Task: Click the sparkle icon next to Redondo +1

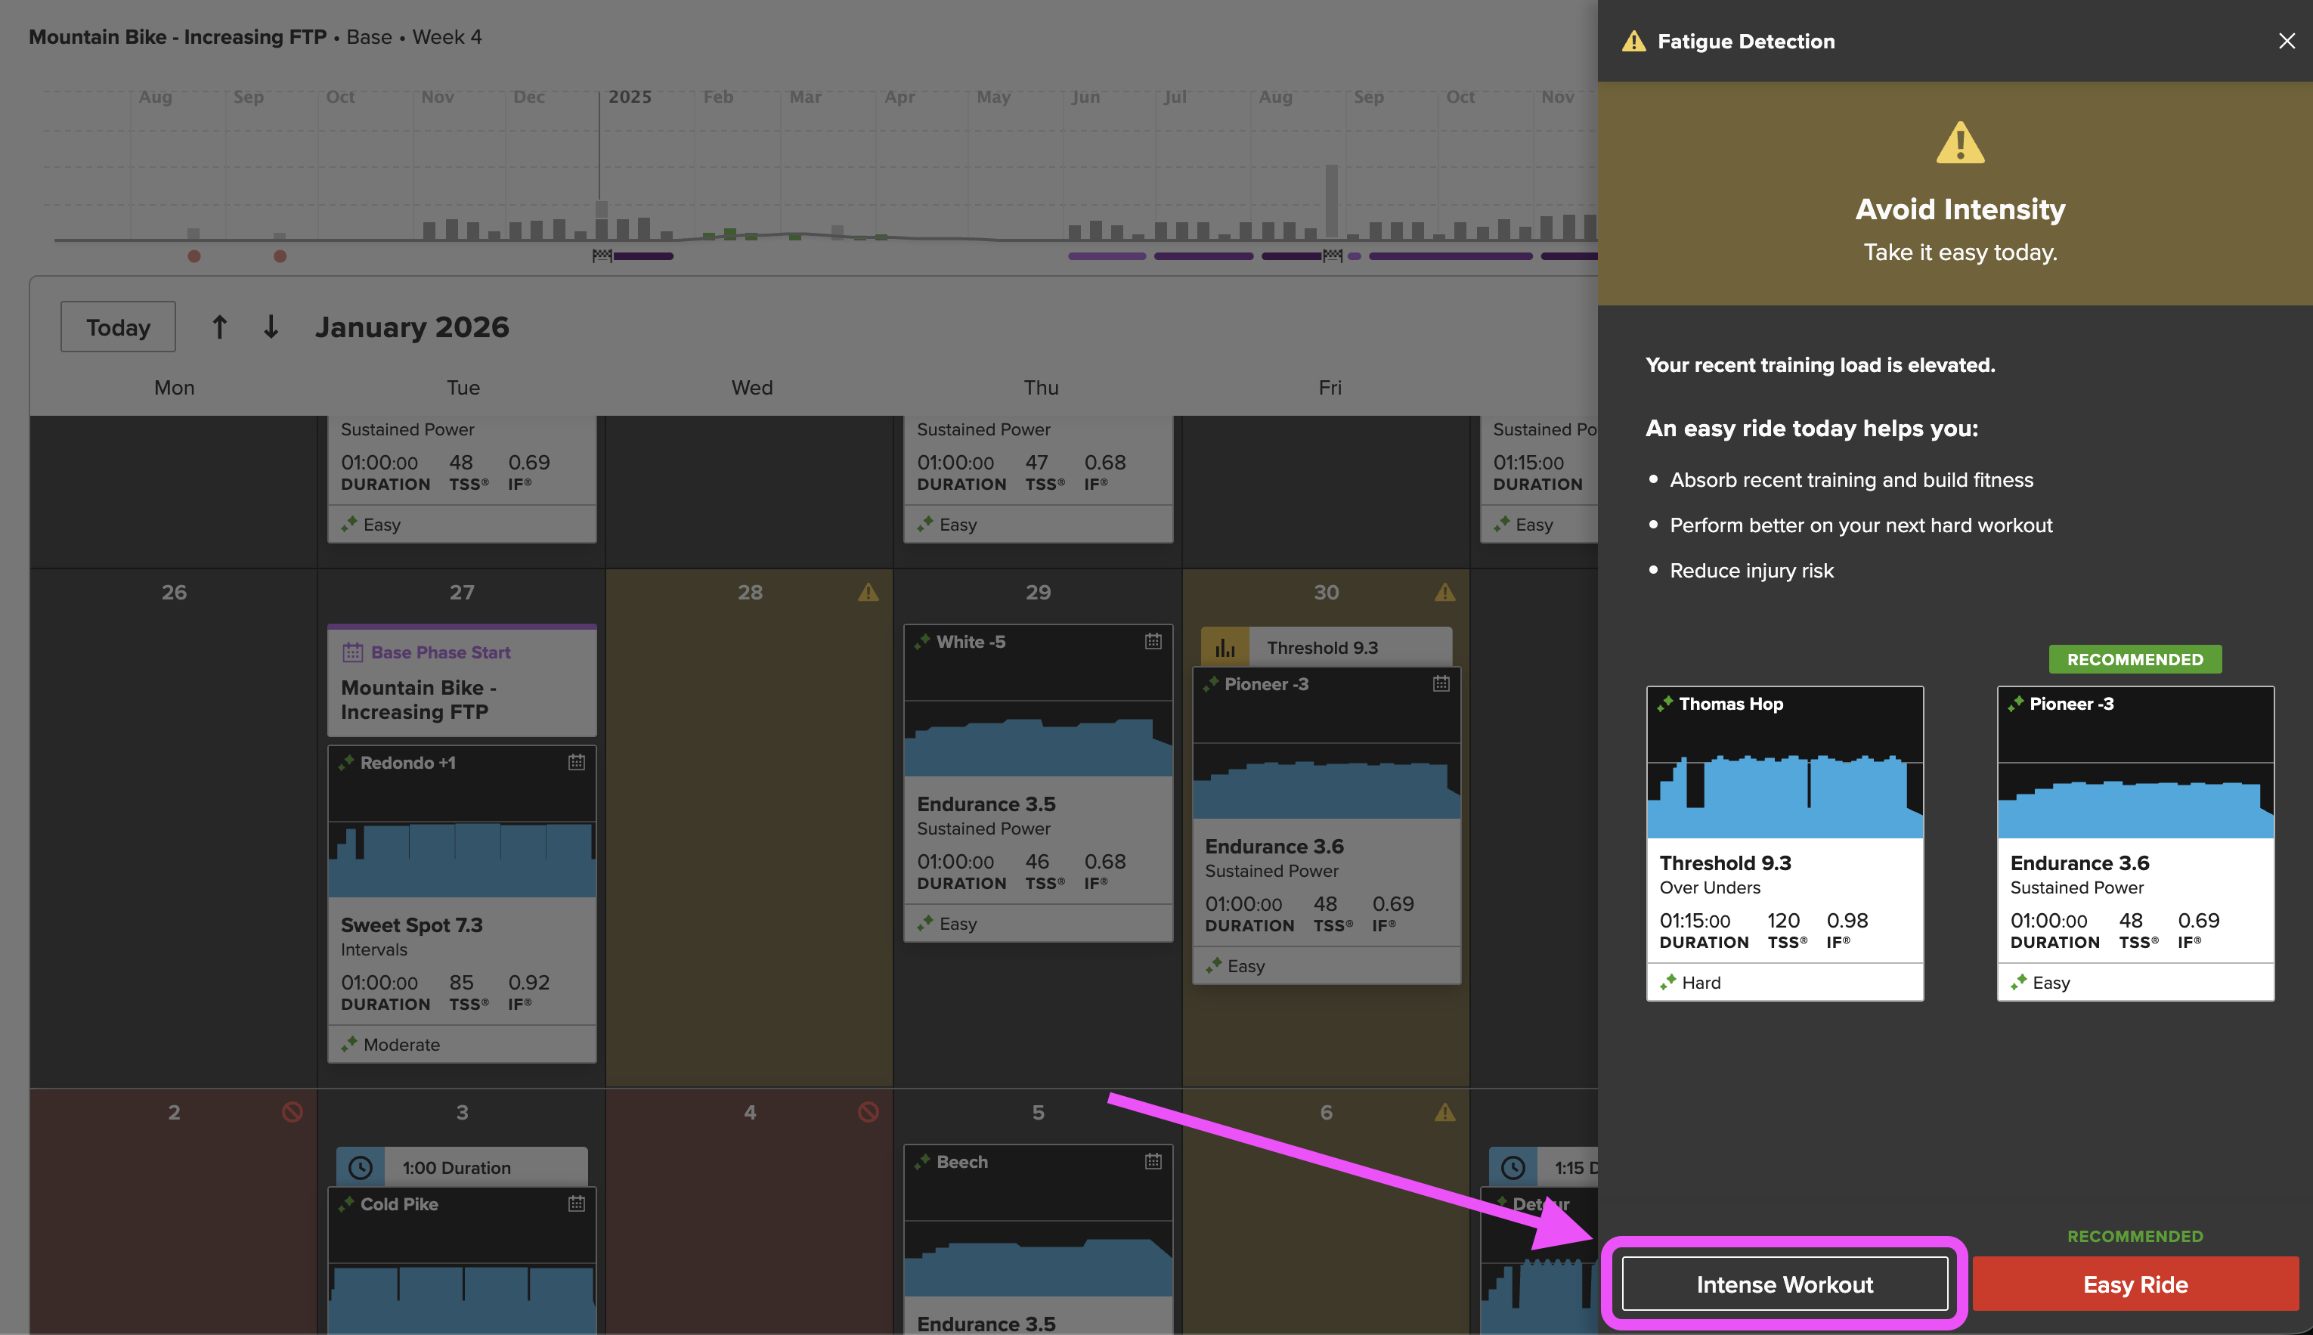Action: click(x=346, y=763)
